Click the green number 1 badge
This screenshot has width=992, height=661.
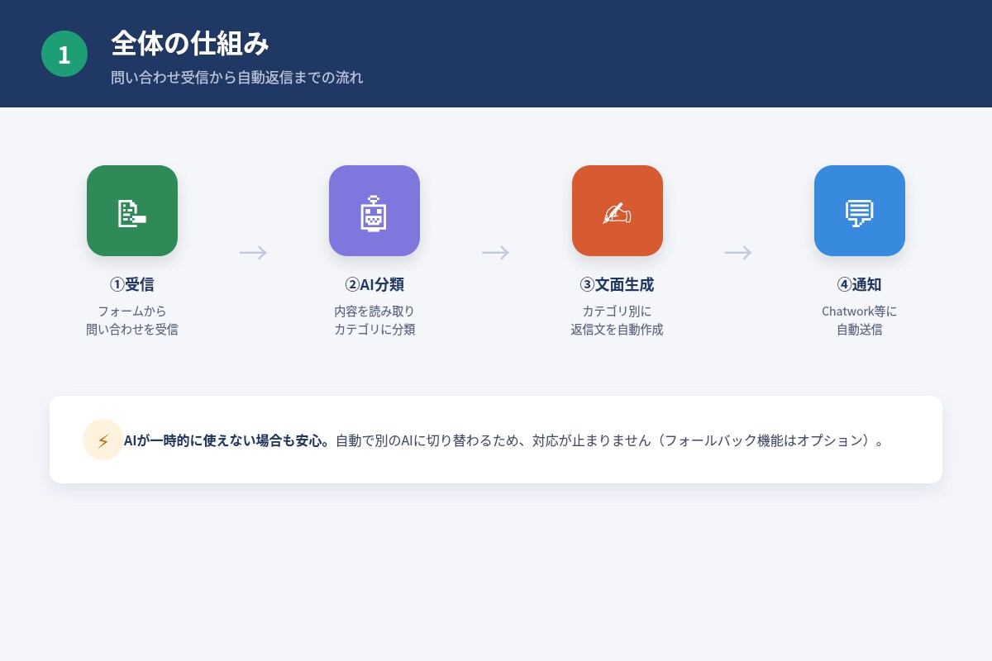[64, 54]
